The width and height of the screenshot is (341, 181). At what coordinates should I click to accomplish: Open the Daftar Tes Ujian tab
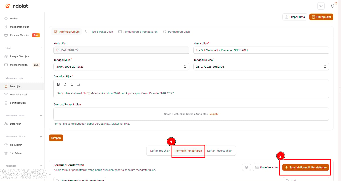coord(160,151)
